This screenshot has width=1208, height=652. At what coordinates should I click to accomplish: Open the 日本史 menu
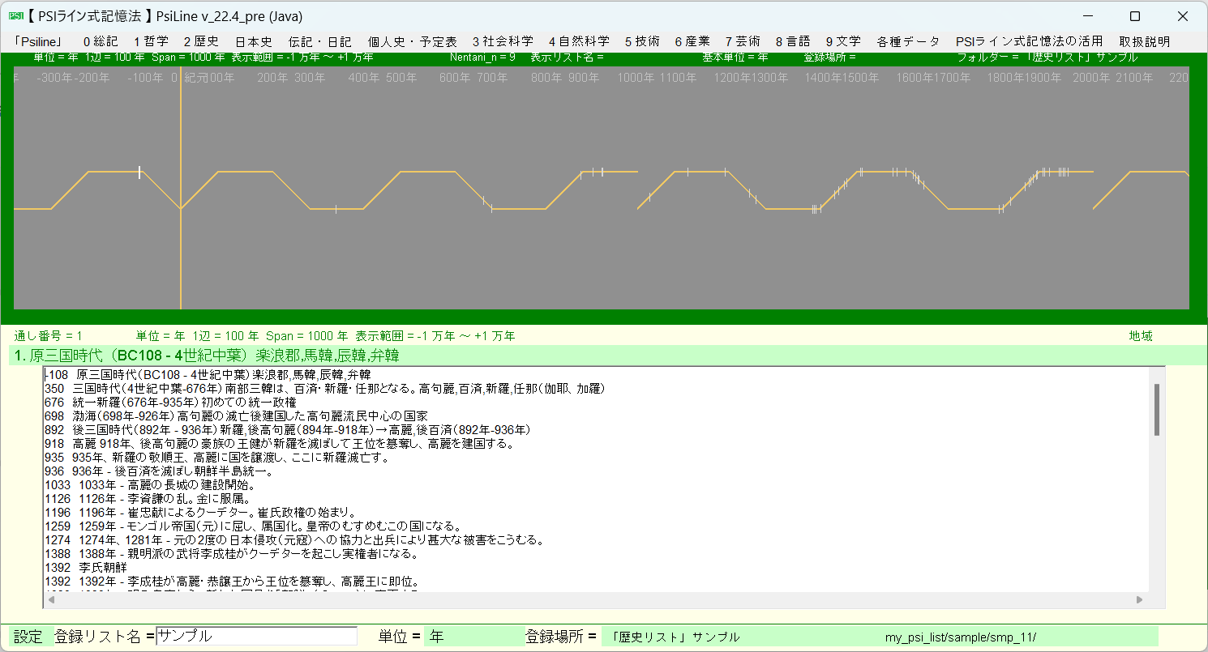254,41
